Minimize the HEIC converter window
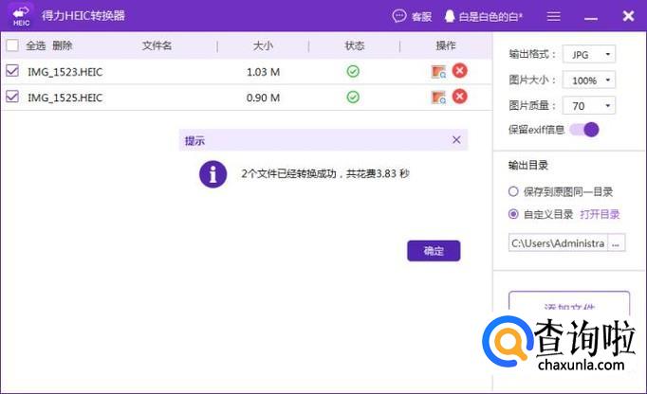 coord(591,18)
